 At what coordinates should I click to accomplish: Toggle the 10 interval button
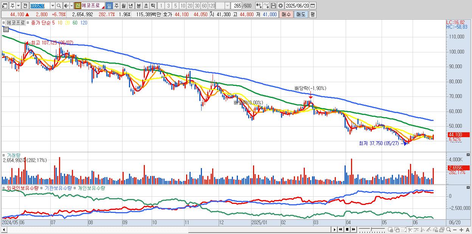(183, 6)
